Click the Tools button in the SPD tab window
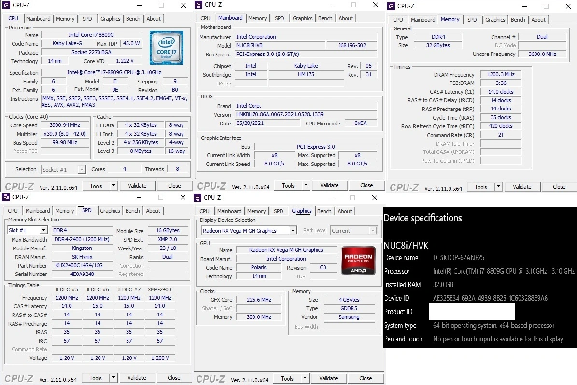 tap(95, 378)
